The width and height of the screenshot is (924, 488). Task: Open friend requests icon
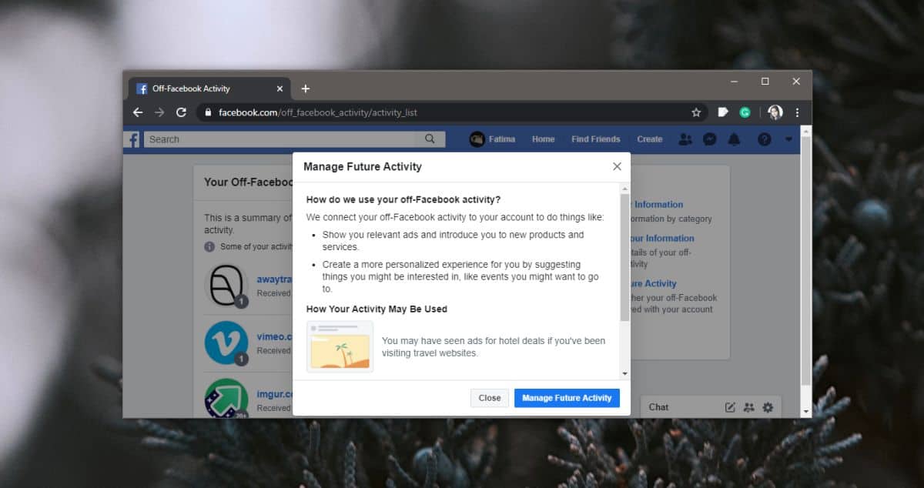click(x=685, y=139)
